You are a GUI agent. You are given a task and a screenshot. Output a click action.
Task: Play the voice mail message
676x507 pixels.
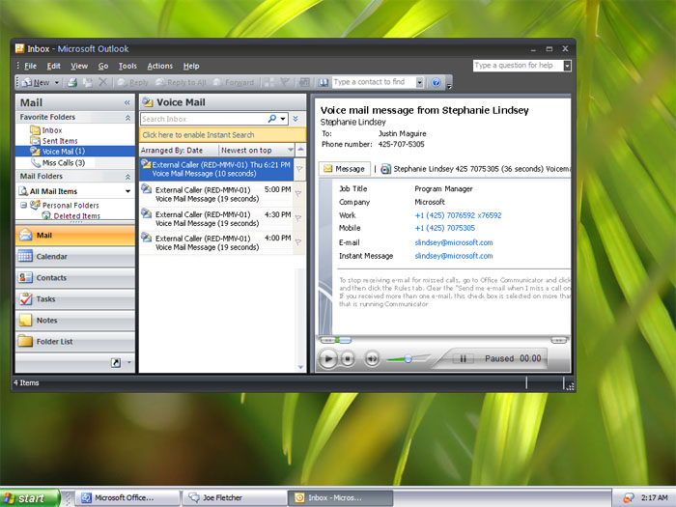coord(327,358)
